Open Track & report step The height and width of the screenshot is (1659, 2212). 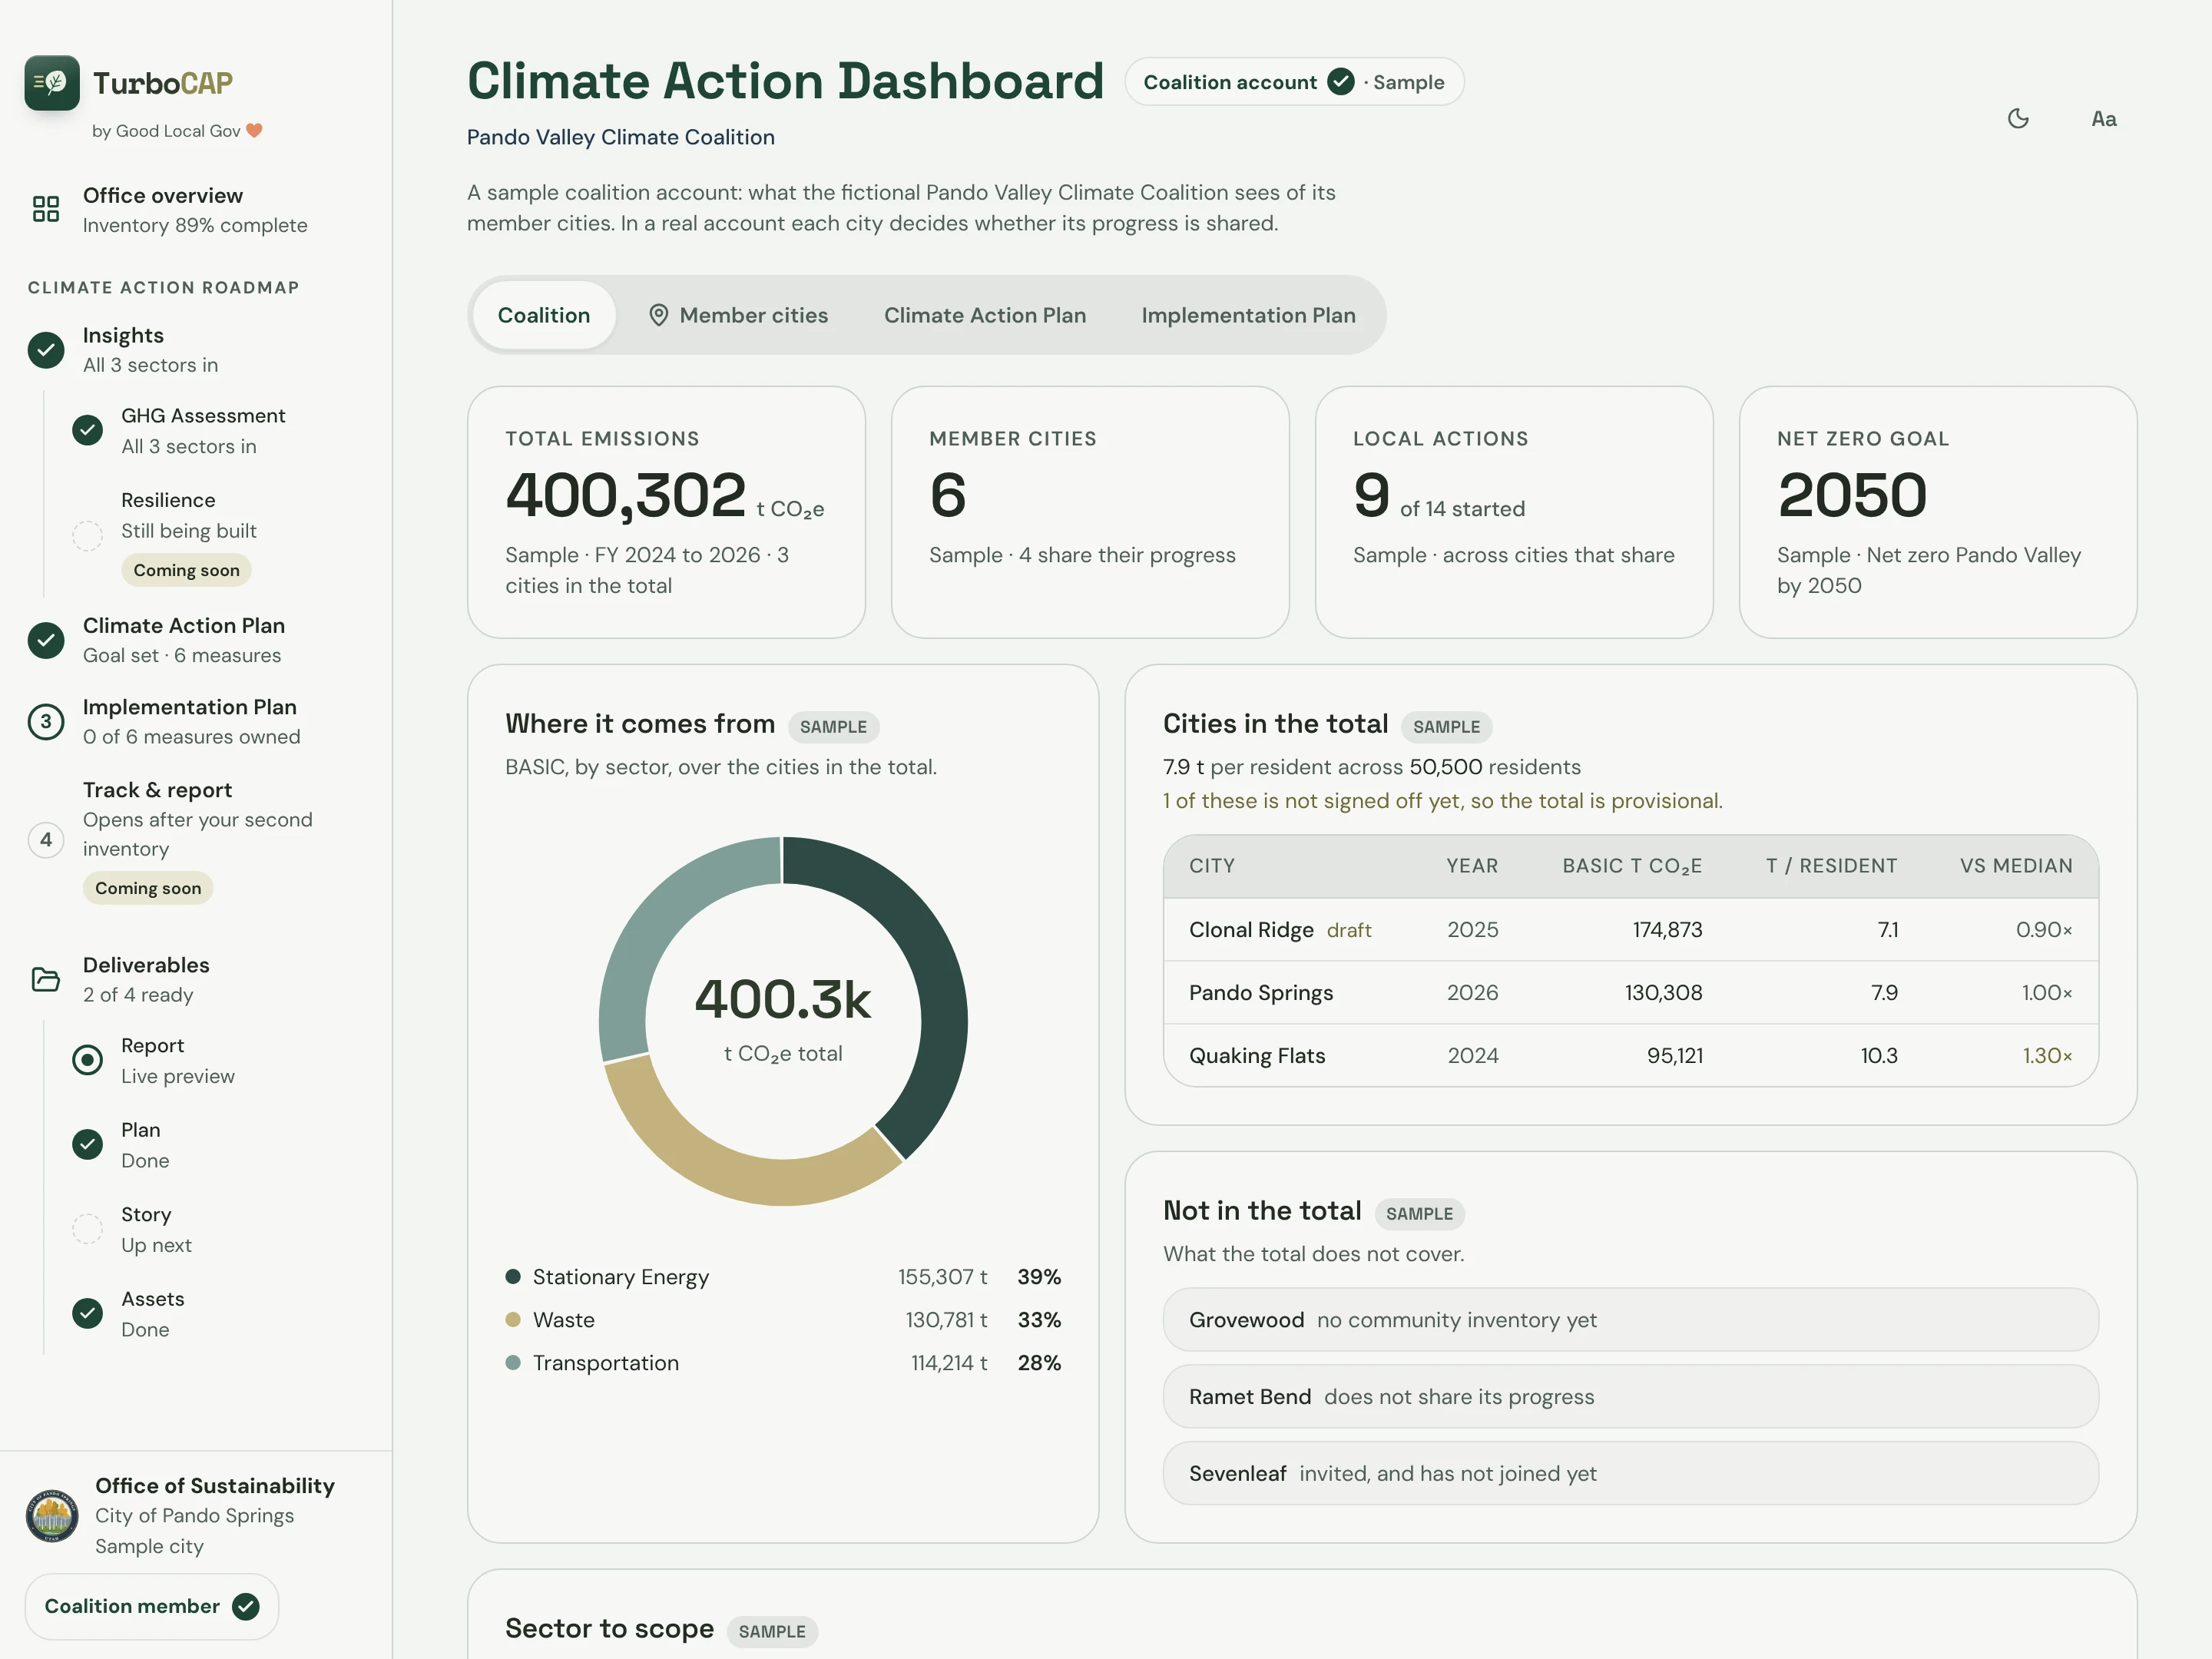195,840
